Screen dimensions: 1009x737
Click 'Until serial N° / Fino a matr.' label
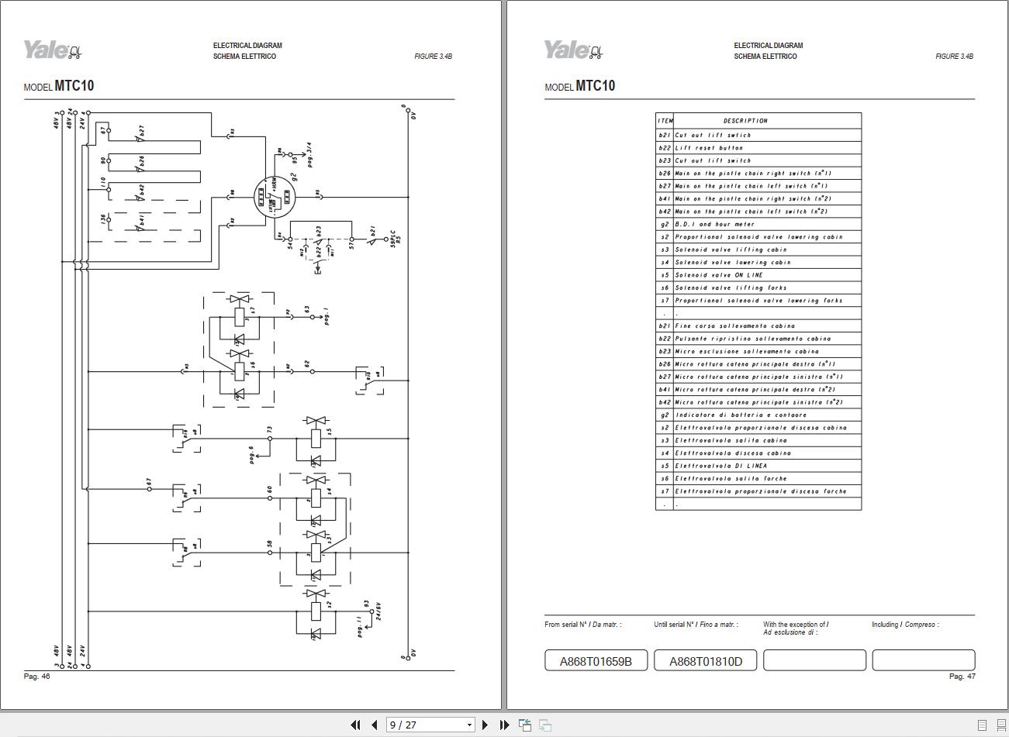tap(696, 625)
